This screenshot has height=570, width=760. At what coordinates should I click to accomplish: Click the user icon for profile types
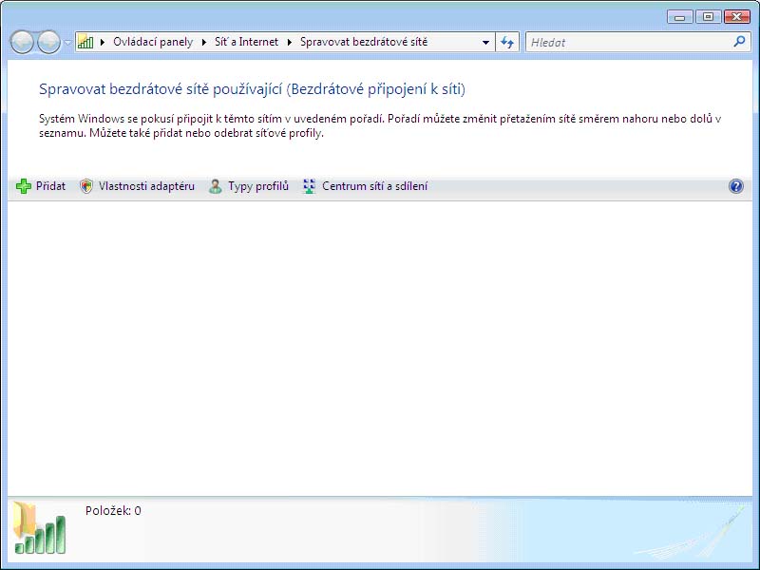point(216,186)
